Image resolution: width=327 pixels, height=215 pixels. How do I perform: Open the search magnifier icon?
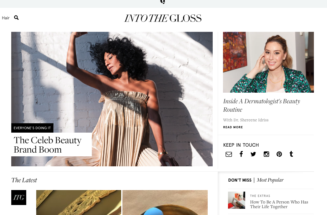(x=16, y=18)
